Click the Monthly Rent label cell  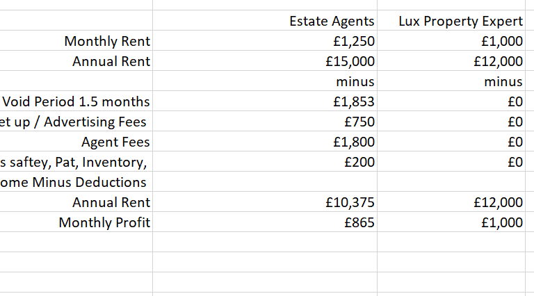(107, 41)
